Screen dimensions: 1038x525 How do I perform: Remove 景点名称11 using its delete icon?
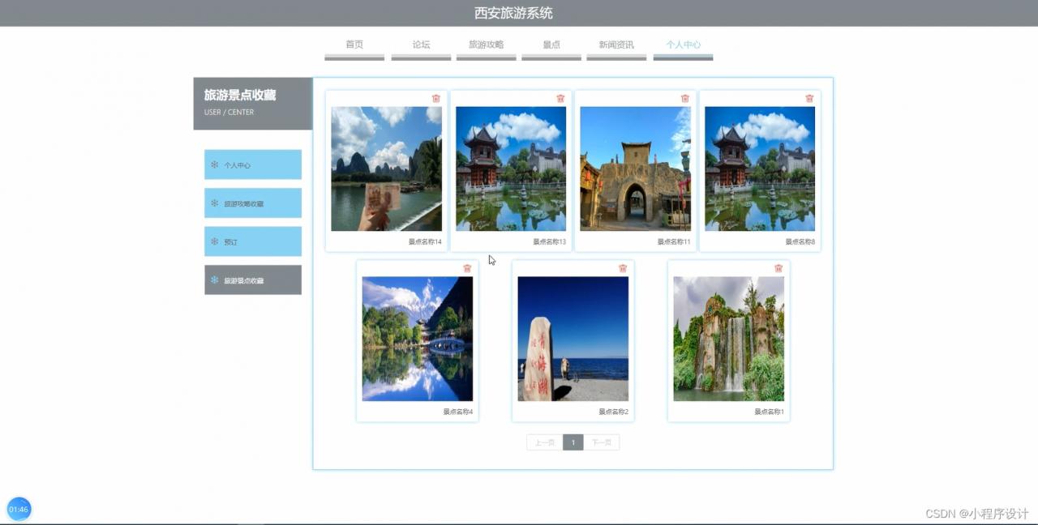click(684, 98)
